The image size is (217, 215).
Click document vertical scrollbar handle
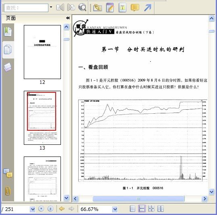[212, 31]
